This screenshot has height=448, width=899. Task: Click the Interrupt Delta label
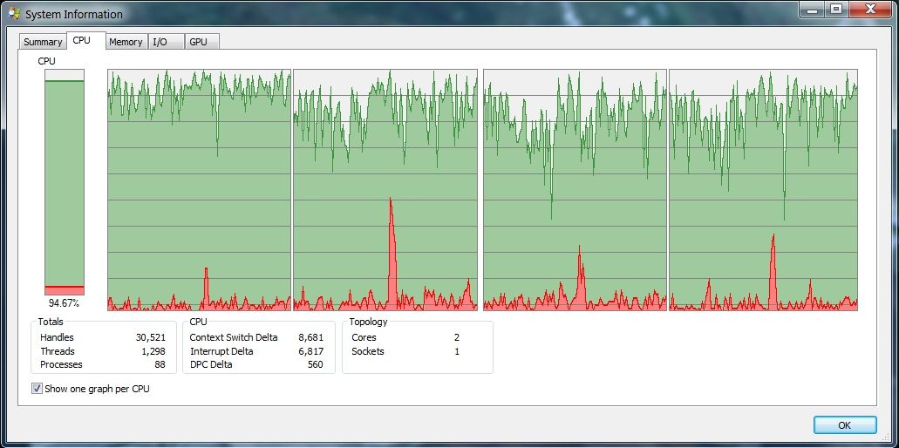pyautogui.click(x=221, y=351)
